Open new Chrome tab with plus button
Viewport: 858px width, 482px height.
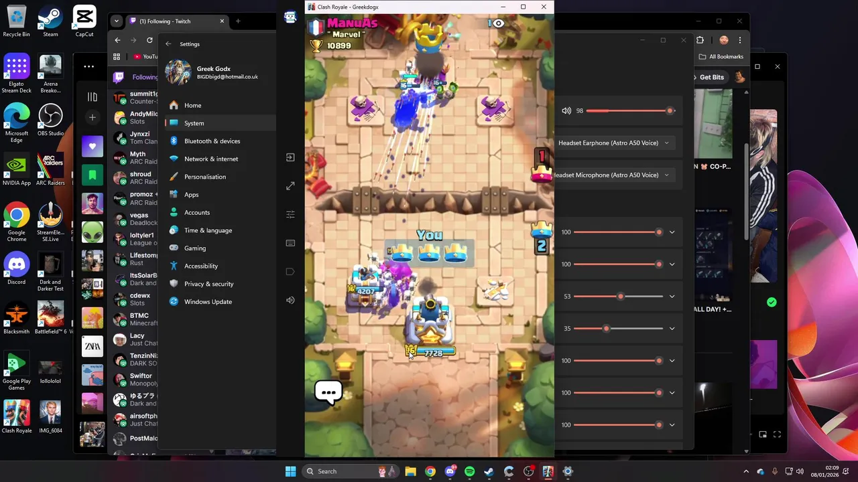pos(238,21)
